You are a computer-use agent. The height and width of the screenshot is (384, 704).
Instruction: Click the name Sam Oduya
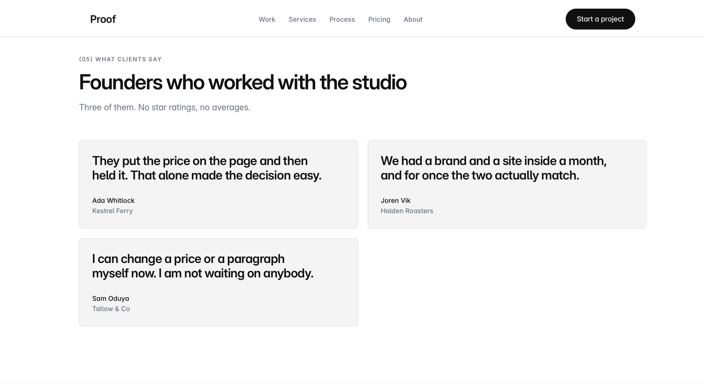click(110, 299)
